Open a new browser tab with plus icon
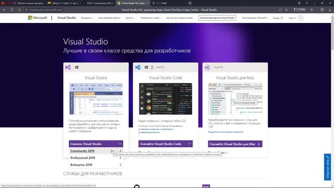The height and width of the screenshot is (188, 334). click(x=190, y=3)
